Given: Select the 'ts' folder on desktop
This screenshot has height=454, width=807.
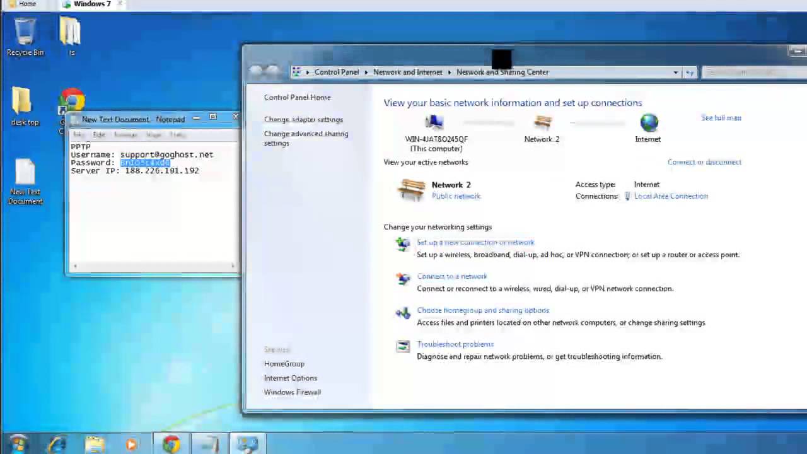Looking at the screenshot, I should (71, 37).
